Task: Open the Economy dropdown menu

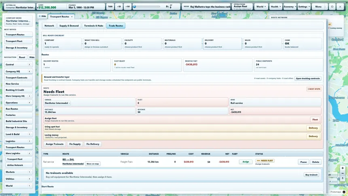Action: 290,6
